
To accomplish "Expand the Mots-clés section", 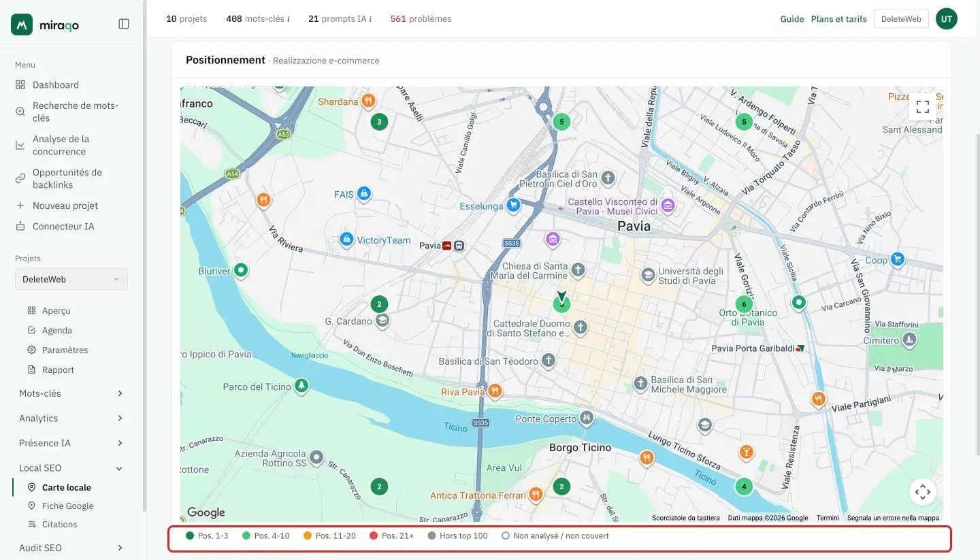I will point(71,393).
